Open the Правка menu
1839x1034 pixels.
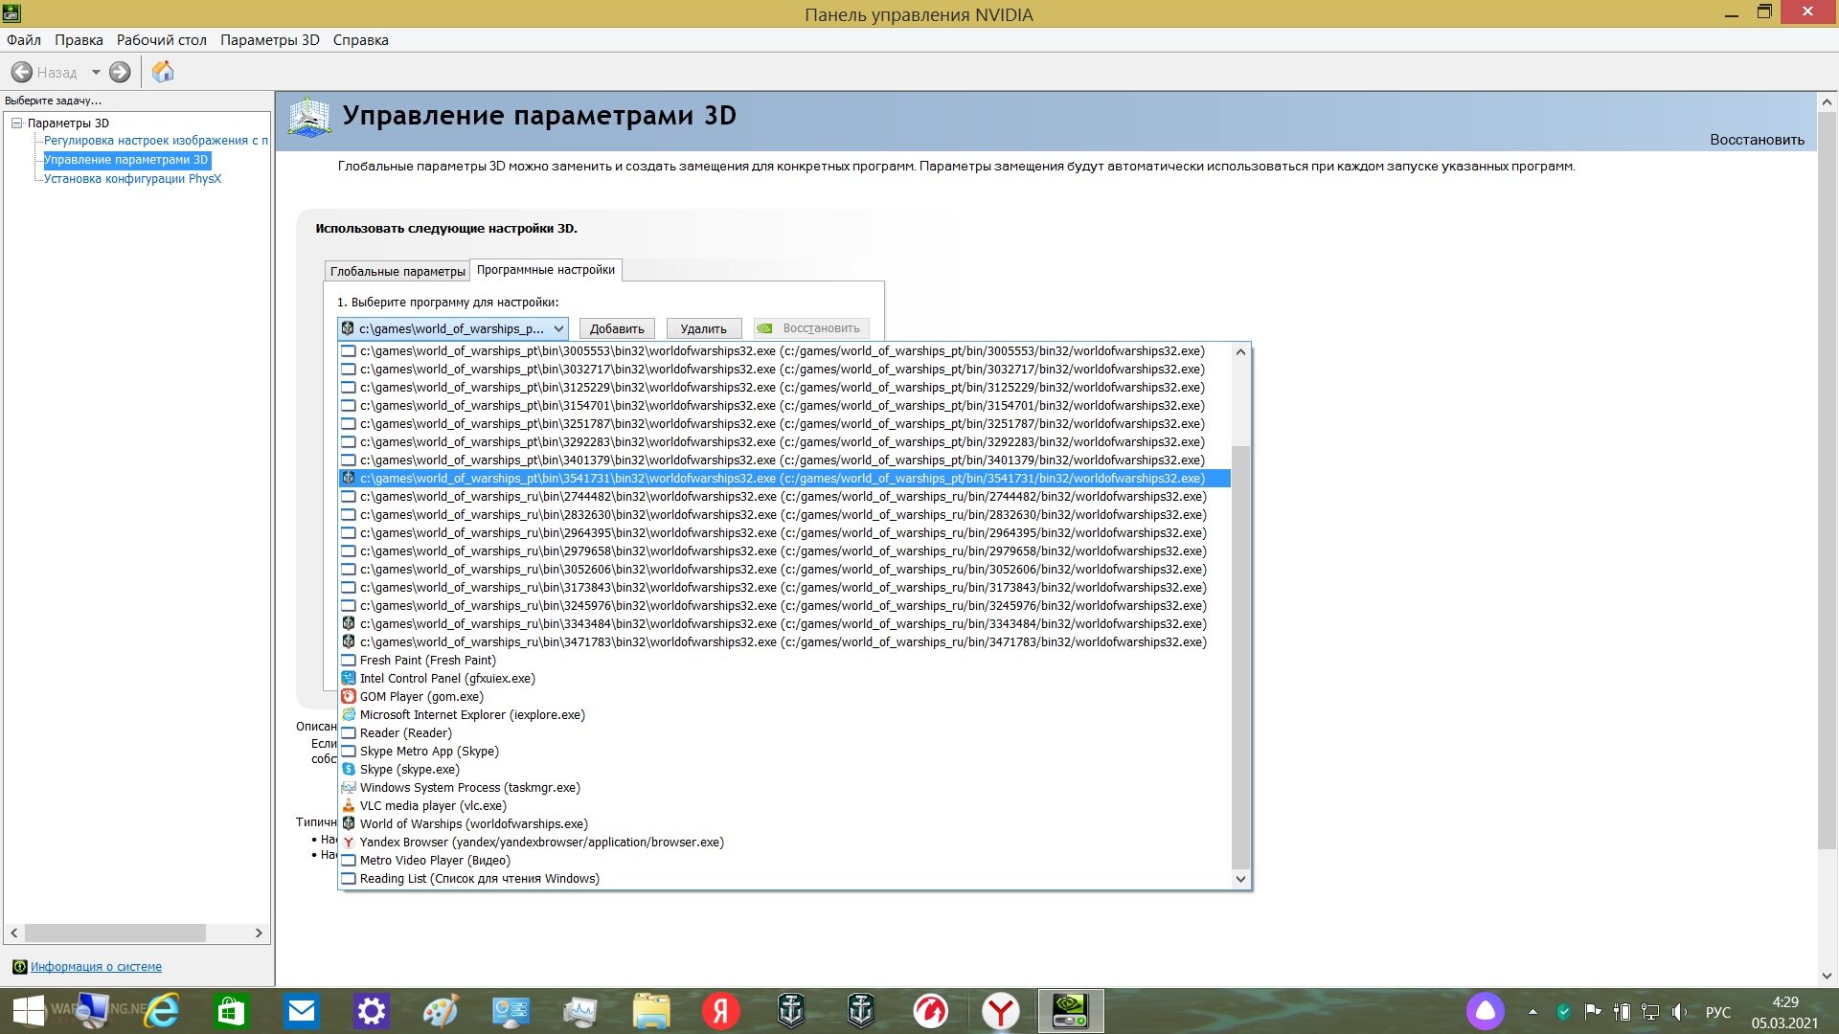(x=79, y=40)
